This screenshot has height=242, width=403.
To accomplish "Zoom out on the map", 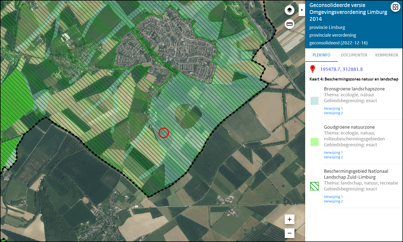I will (289, 233).
